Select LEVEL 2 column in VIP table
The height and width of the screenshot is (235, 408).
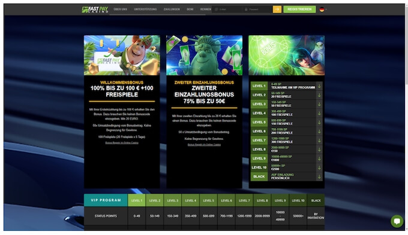[x=155, y=200]
